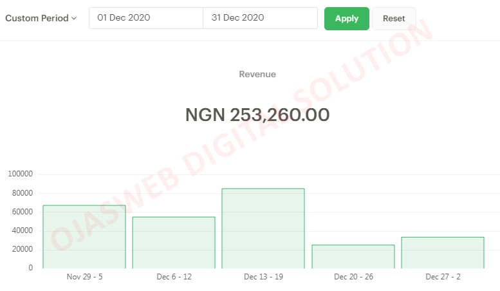Click the Dec 27 - 2 axis label
This screenshot has width=500, height=291.
tap(443, 277)
